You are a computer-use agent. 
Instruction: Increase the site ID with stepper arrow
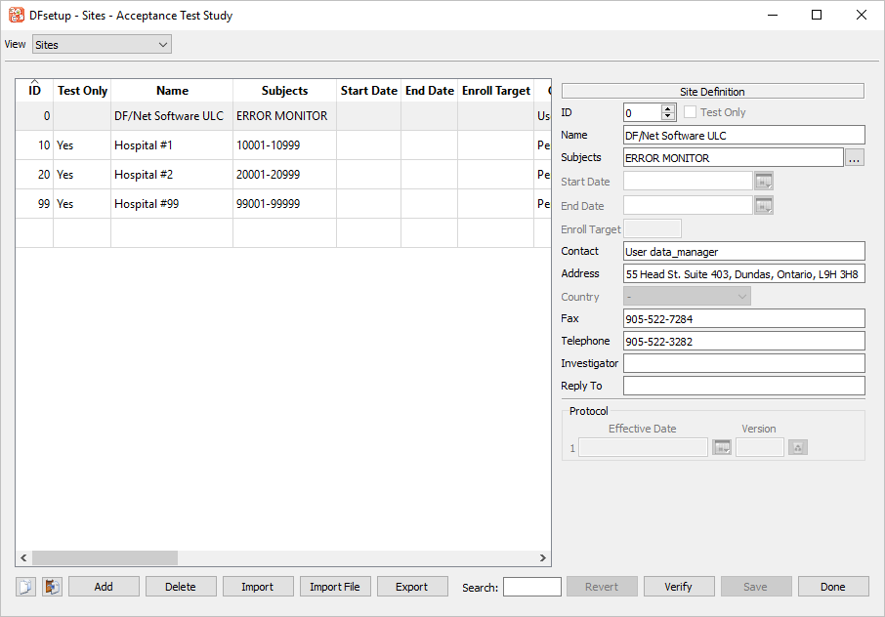click(x=668, y=108)
